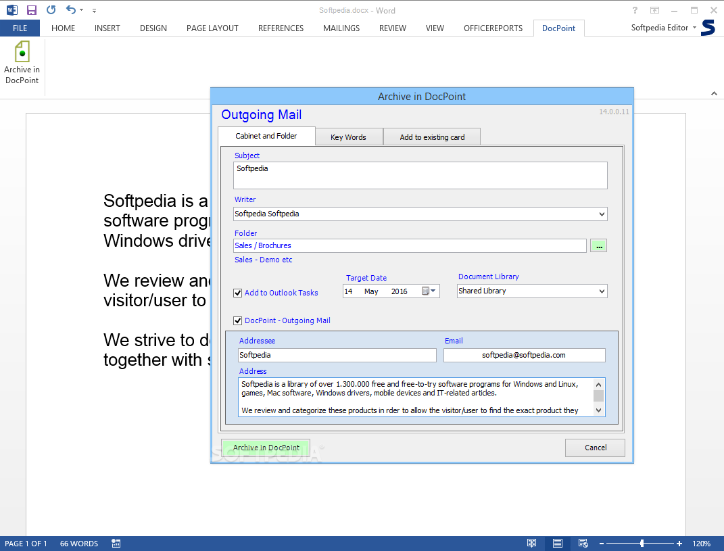Viewport: 724px width, 551px height.
Task: Switch to the INSERT ribbon tab
Action: (107, 28)
